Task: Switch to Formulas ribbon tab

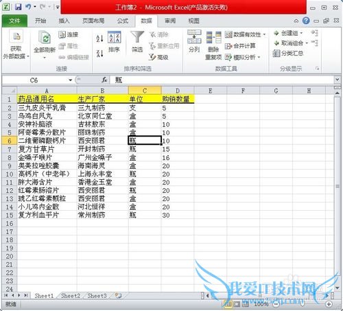Action: (123, 21)
